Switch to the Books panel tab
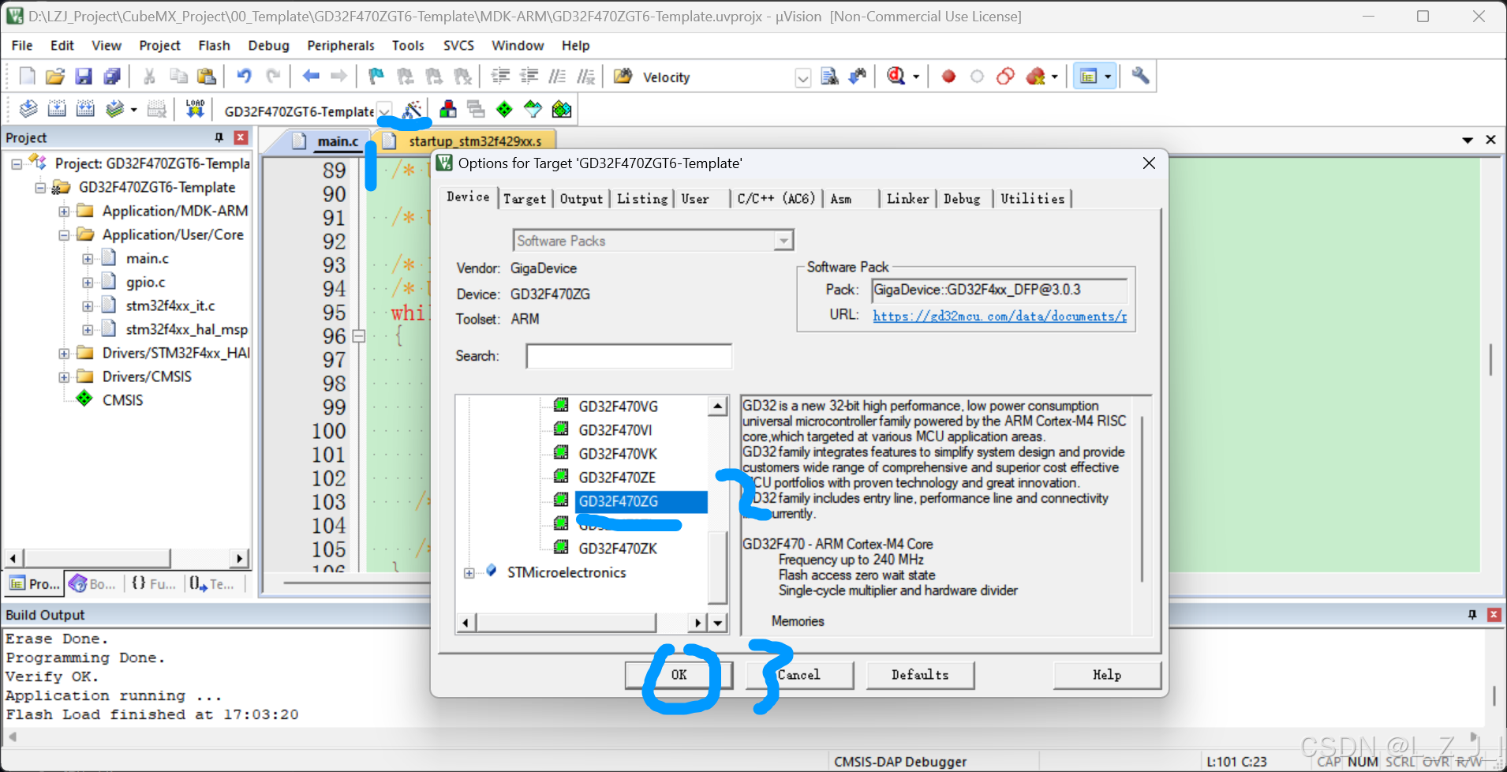The height and width of the screenshot is (772, 1507). 93,584
